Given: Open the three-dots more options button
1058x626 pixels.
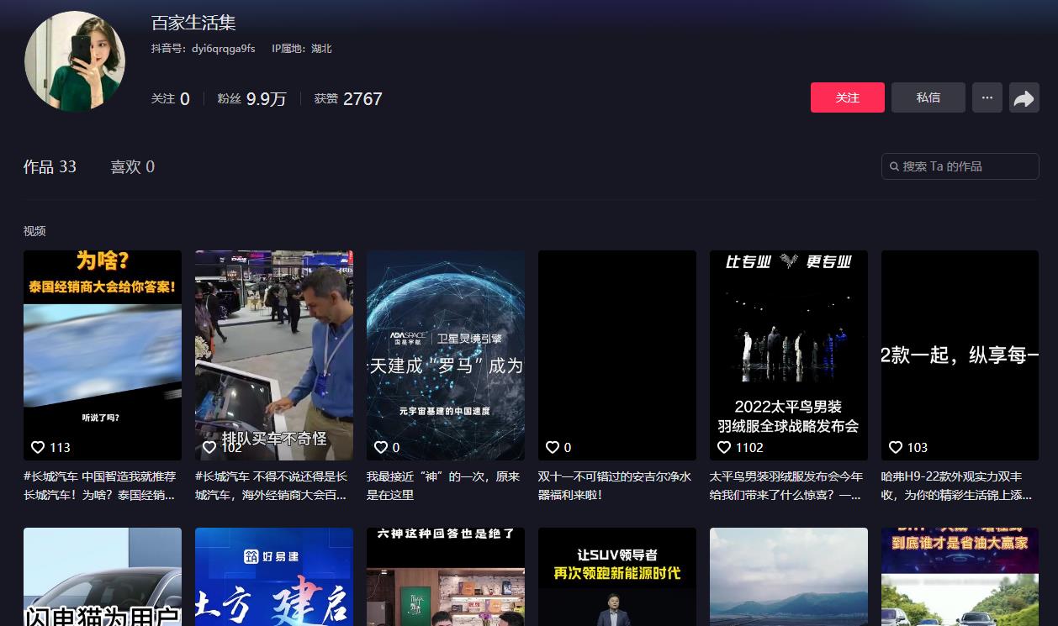Looking at the screenshot, I should point(987,97).
